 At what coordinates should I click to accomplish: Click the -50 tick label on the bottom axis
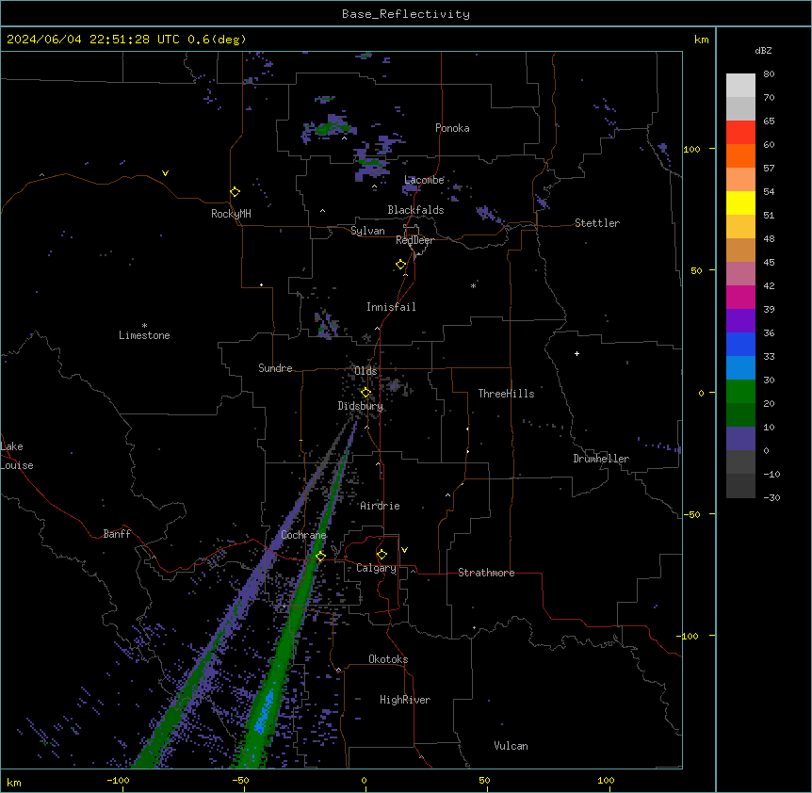click(x=240, y=780)
